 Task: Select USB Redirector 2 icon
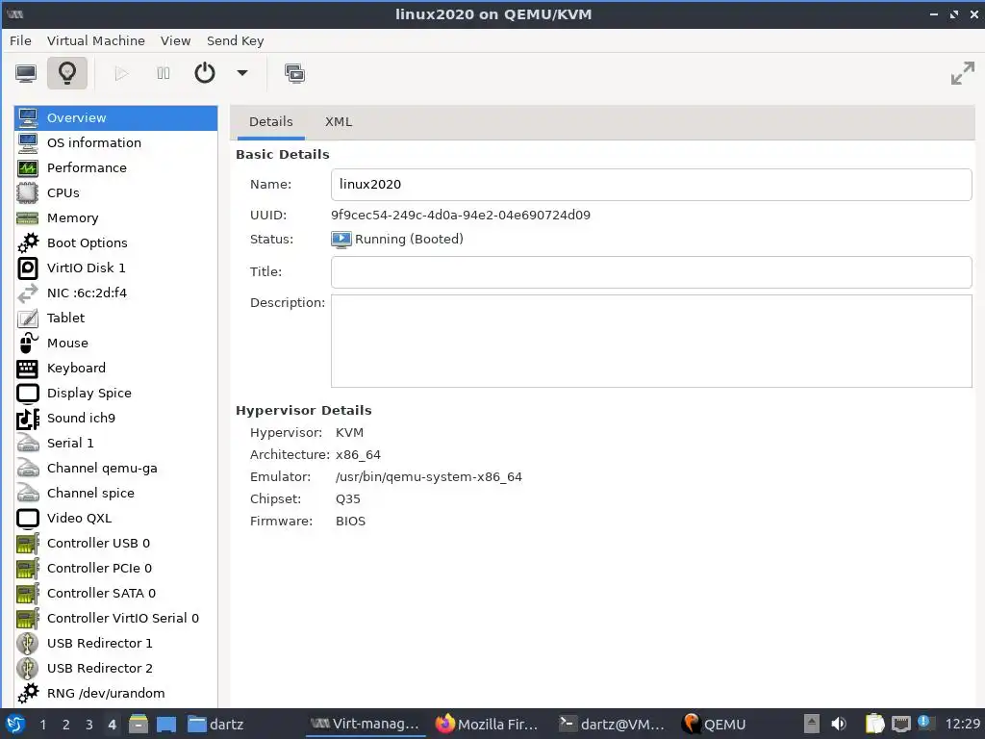coord(28,669)
